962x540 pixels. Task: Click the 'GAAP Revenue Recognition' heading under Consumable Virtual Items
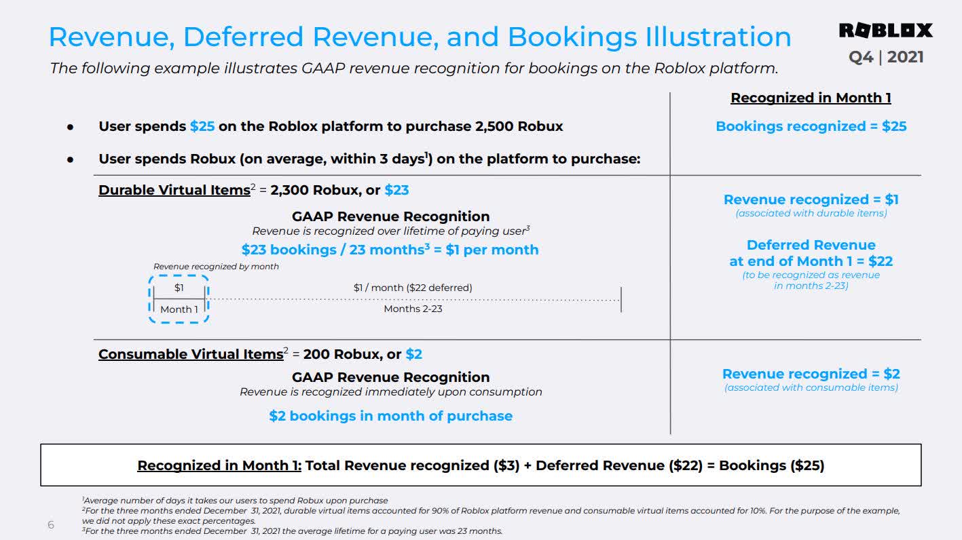390,377
